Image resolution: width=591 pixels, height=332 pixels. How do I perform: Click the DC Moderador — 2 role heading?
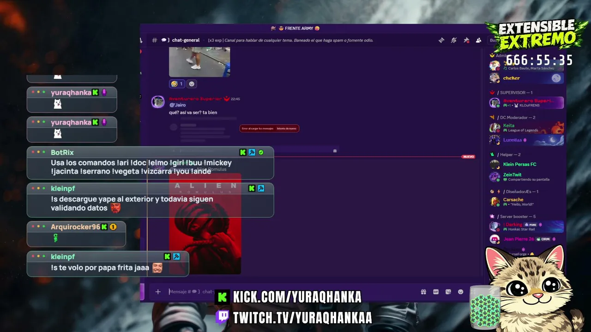(516, 118)
